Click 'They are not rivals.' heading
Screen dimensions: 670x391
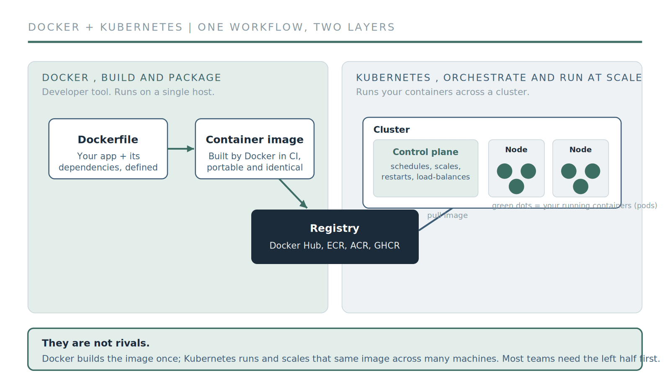point(95,343)
